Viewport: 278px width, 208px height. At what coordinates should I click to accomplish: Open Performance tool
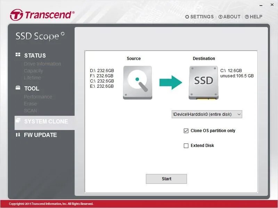click(x=38, y=97)
